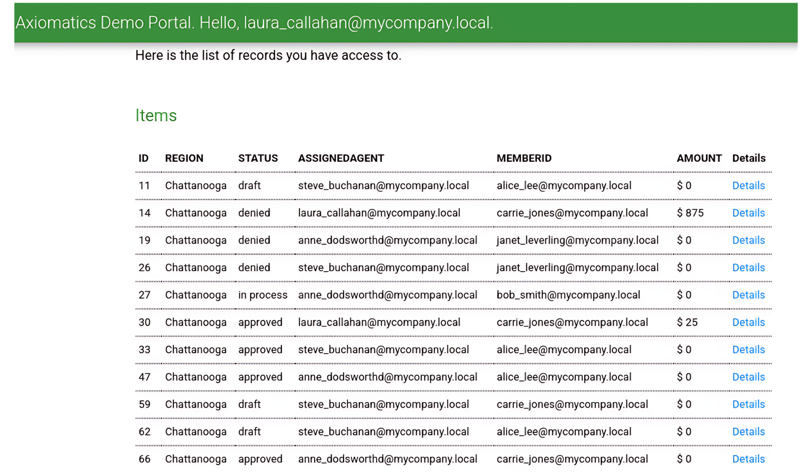Click the STATUS column header
Screen dimensions: 812x474
[258, 158]
